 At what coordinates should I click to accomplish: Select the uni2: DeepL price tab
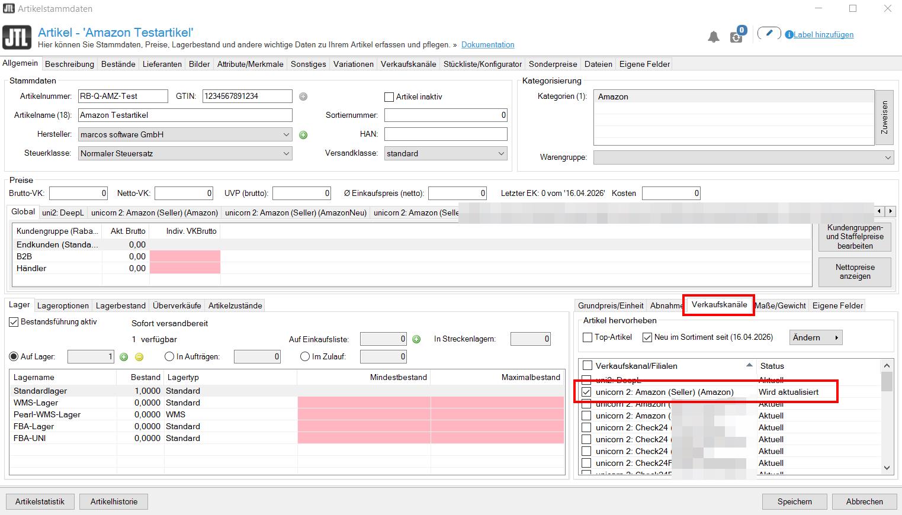pyautogui.click(x=63, y=213)
